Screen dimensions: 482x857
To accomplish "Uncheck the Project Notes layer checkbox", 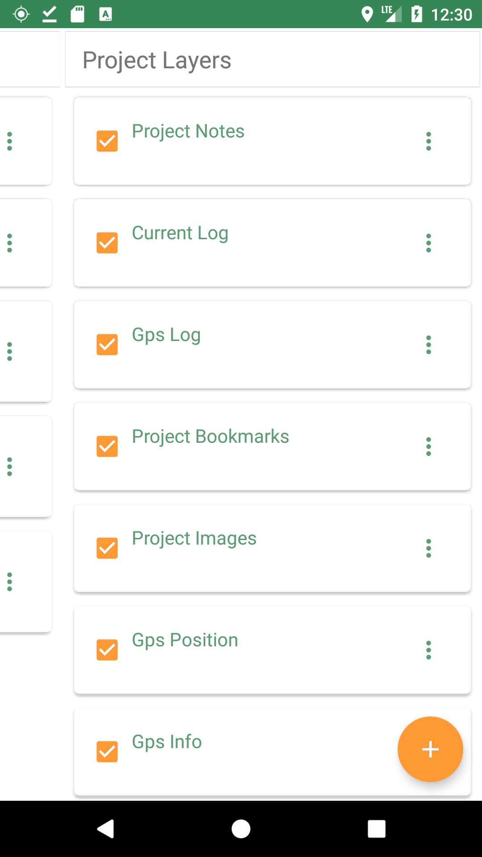I will click(x=107, y=141).
